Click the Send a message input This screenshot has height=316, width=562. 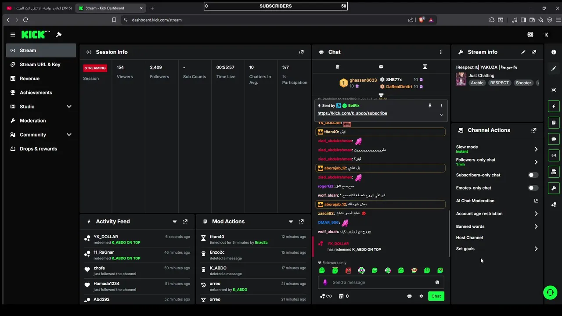[381, 283]
